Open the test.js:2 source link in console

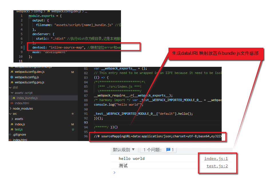pos(217,166)
